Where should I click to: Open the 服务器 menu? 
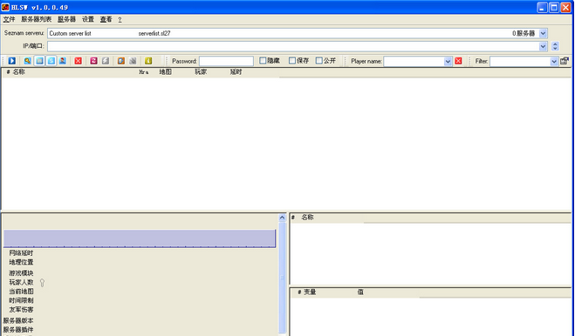pyautogui.click(x=66, y=19)
